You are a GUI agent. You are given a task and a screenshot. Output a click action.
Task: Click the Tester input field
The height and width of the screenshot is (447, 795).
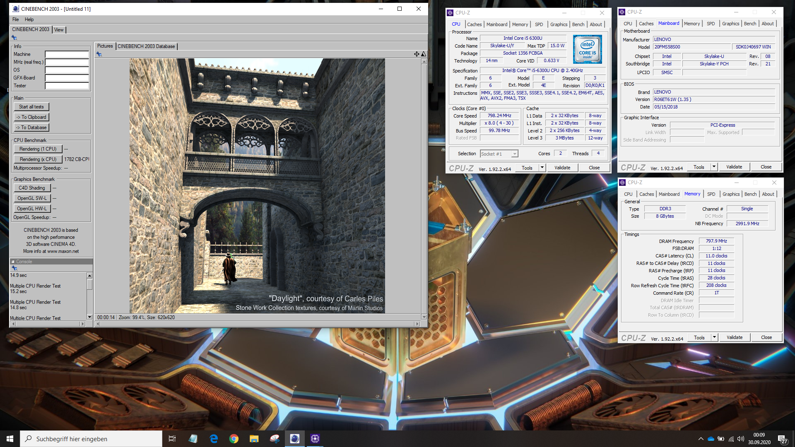67,86
